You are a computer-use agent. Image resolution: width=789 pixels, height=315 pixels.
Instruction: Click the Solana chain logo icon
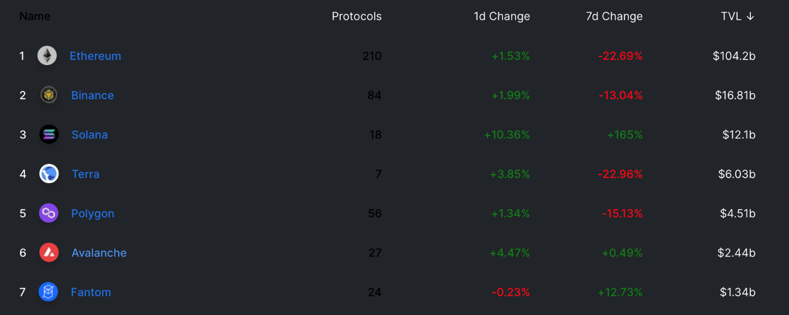[49, 135]
